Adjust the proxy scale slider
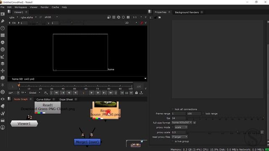 (223, 133)
